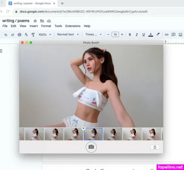The image size is (184, 170).
Task: Select the blue-highlighted Photo Booth thumbnail
Action: pyautogui.click(x=93, y=134)
